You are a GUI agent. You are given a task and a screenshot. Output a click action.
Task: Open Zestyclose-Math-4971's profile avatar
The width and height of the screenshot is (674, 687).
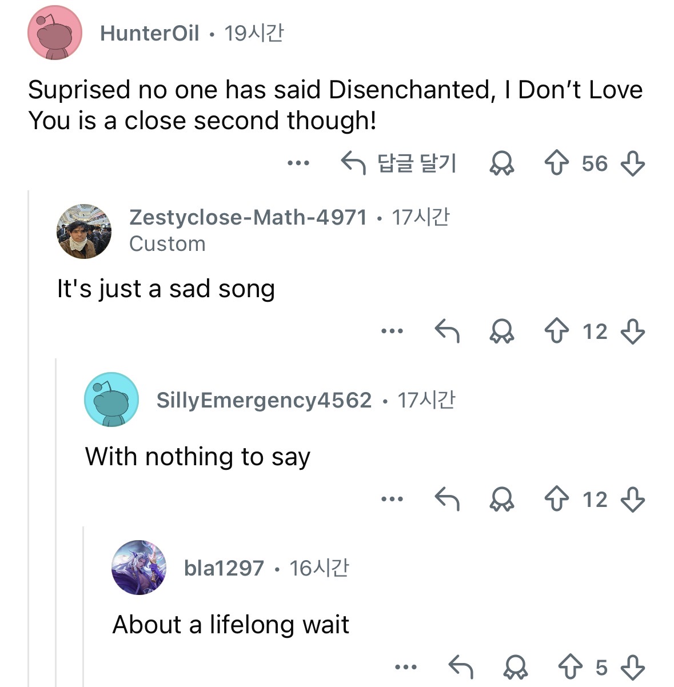click(83, 231)
